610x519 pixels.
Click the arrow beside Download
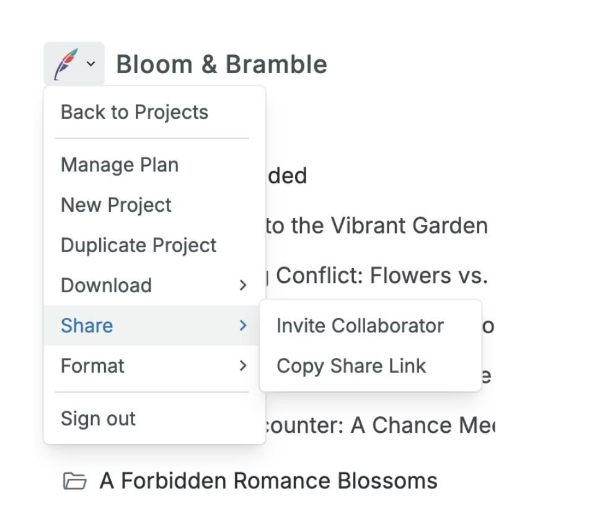(x=243, y=286)
